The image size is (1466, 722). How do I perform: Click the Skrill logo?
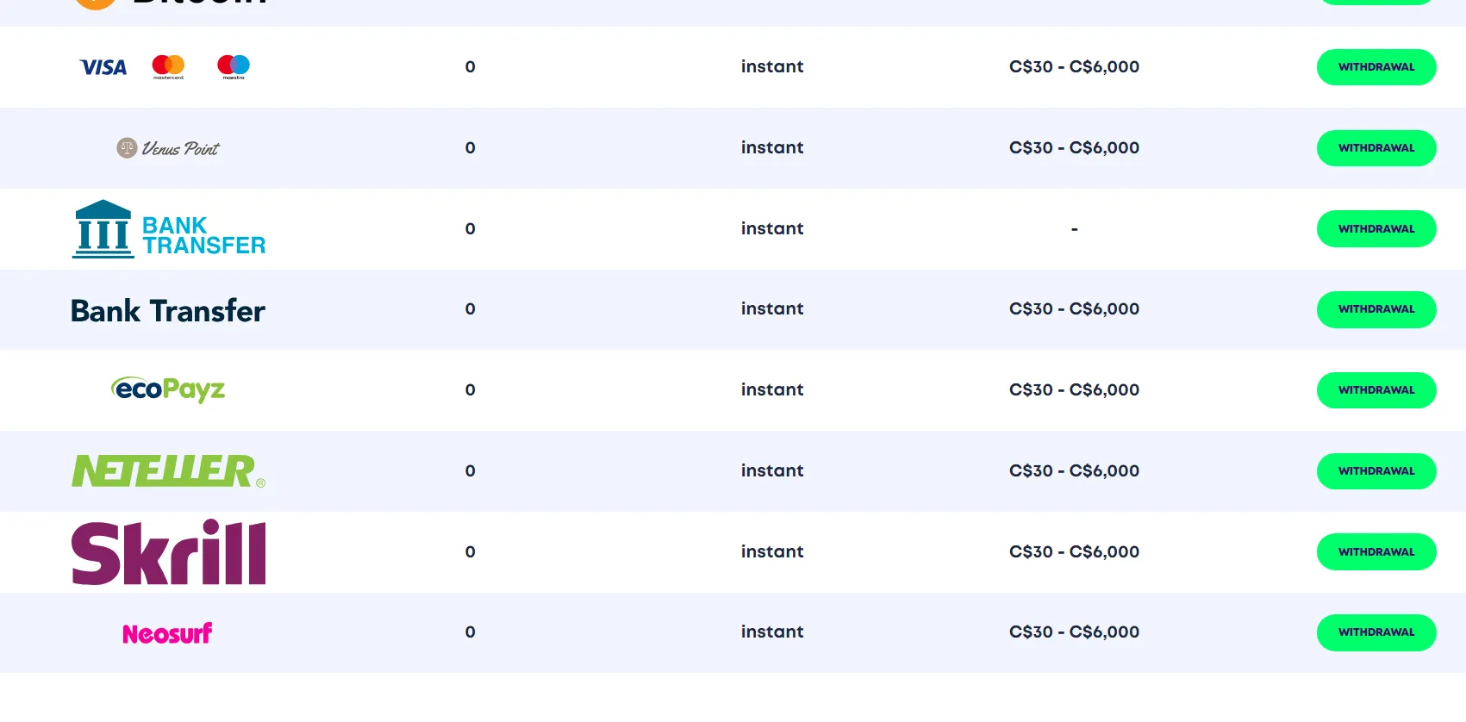(168, 552)
